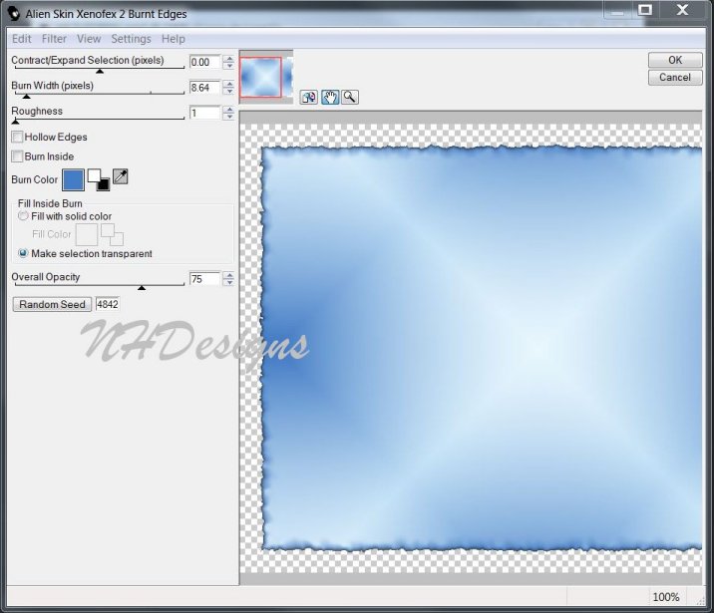
Task: Click the Random Seed number field 4842
Action: pyautogui.click(x=108, y=304)
